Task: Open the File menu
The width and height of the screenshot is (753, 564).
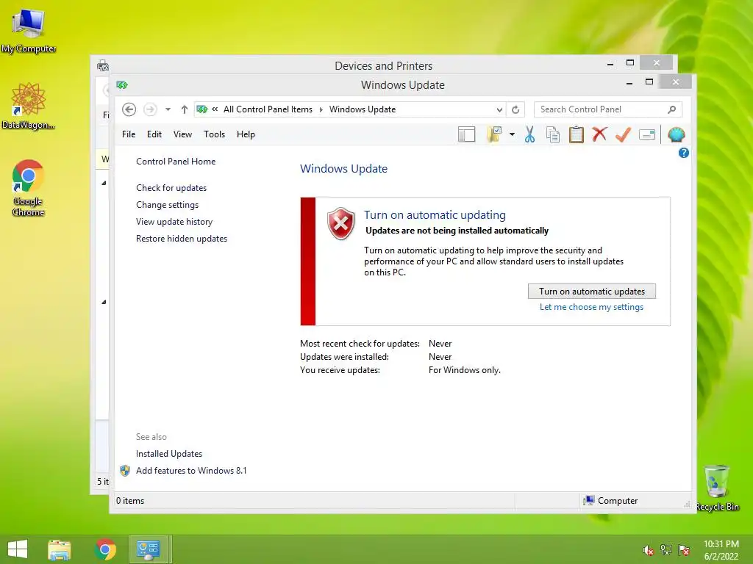Action: (x=129, y=134)
